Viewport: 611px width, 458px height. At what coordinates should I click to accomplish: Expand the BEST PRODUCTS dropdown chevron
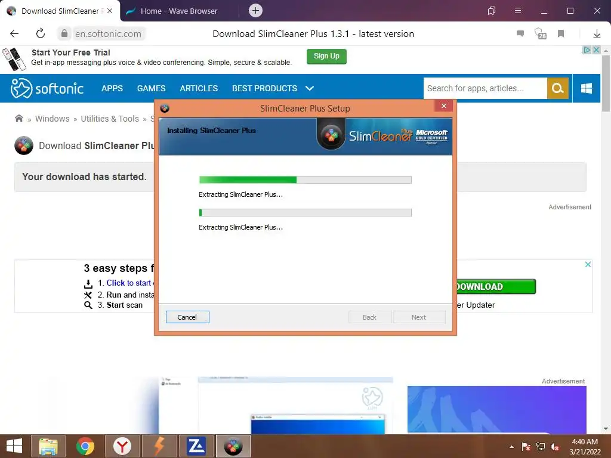pos(310,88)
